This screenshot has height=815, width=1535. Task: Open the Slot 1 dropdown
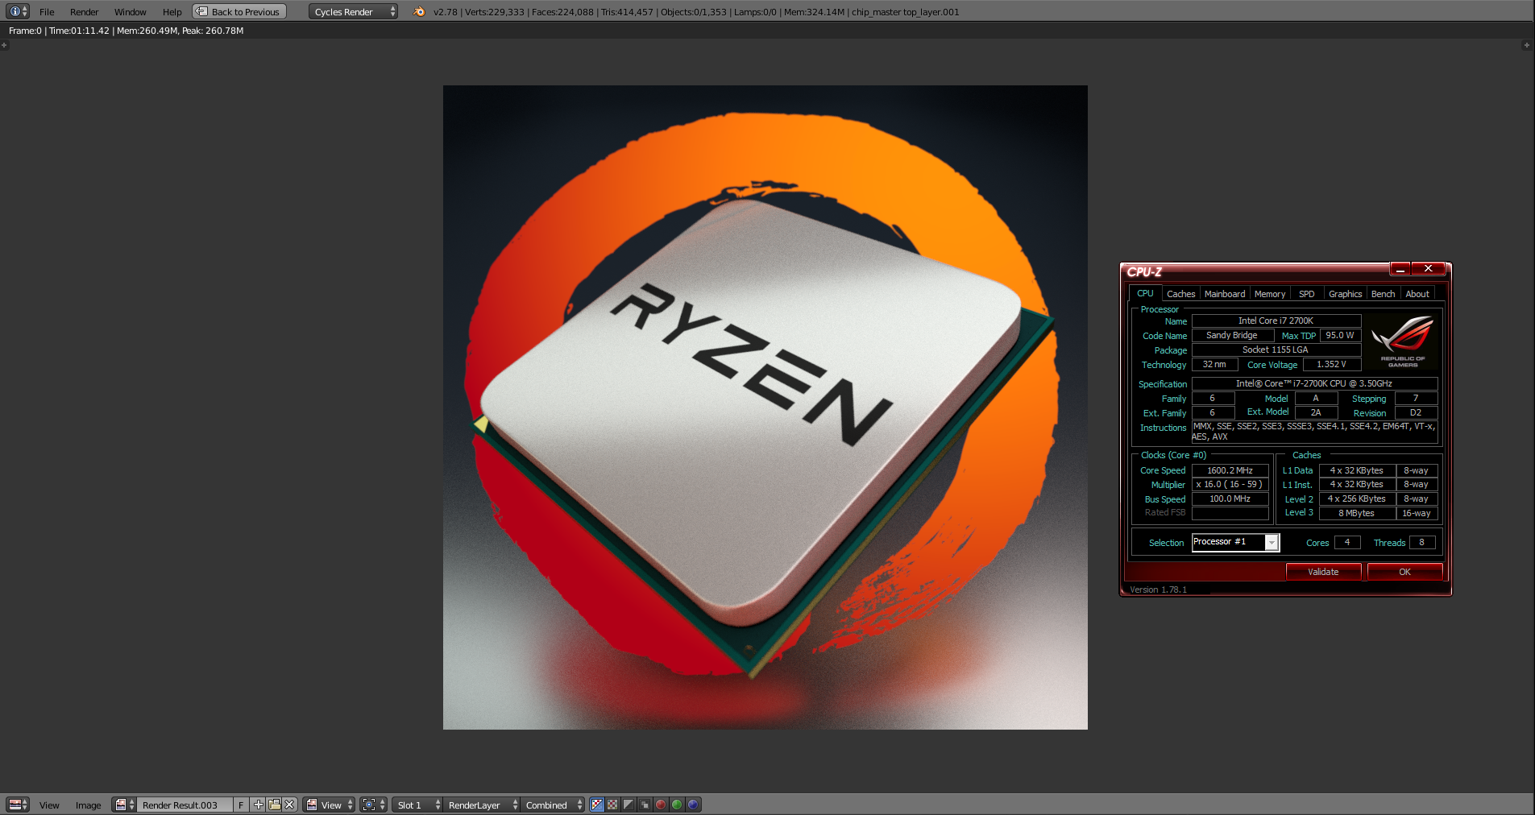pyautogui.click(x=418, y=805)
